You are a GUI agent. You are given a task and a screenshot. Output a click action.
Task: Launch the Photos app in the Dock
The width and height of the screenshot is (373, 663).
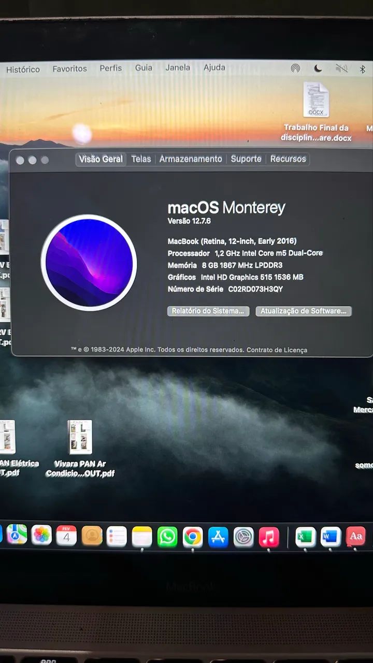(x=41, y=536)
